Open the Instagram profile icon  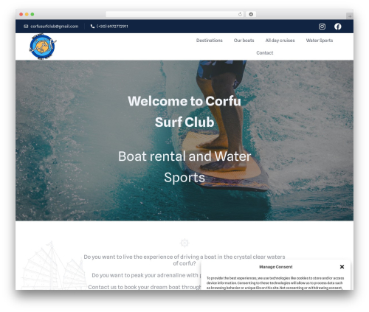322,27
